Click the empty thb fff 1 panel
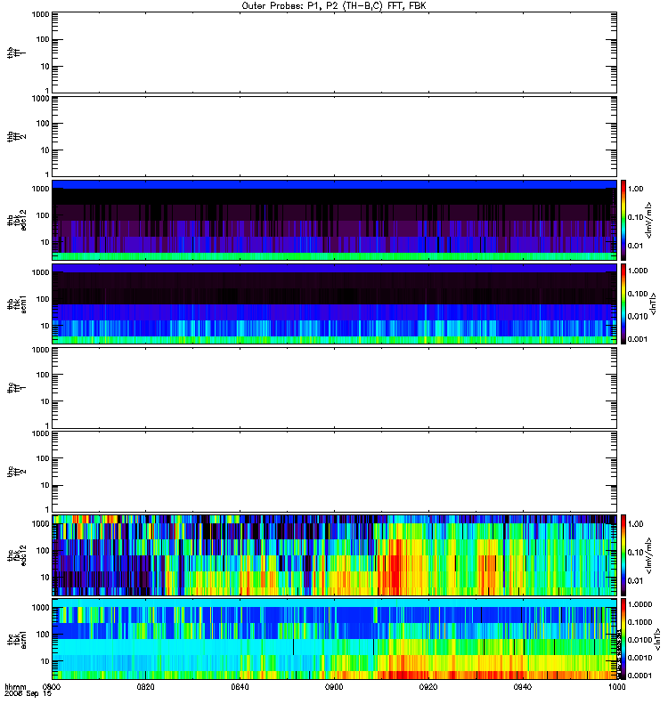The width and height of the screenshot is (668, 712). coord(334,53)
